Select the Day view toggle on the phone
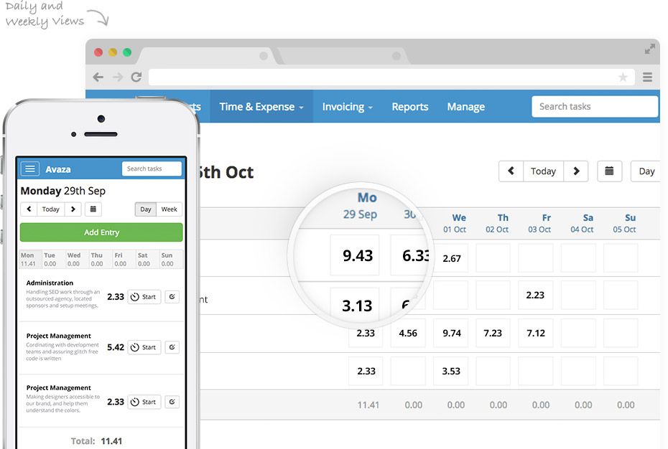The image size is (668, 449). [147, 209]
